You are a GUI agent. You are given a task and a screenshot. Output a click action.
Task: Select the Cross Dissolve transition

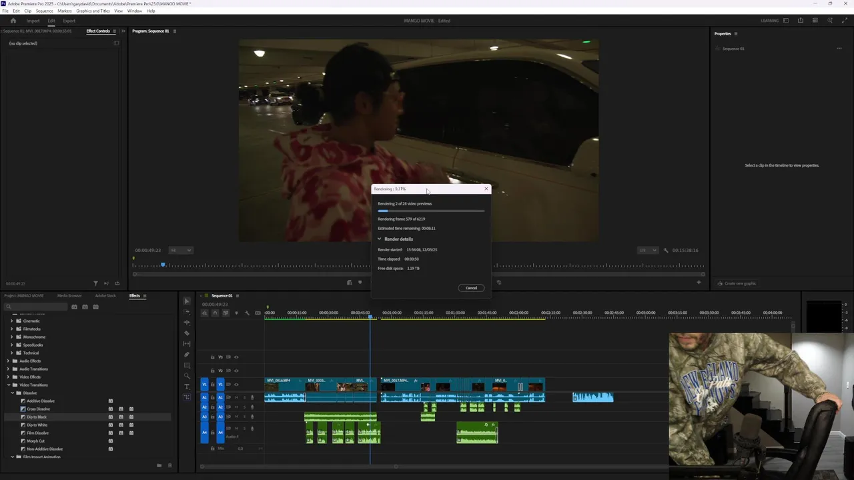[x=38, y=409]
